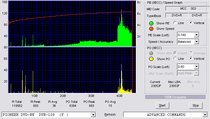Open the PO Scale (Left) dropdown

coord(196,67)
